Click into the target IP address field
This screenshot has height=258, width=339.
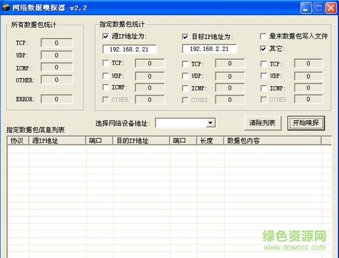tap(209, 49)
